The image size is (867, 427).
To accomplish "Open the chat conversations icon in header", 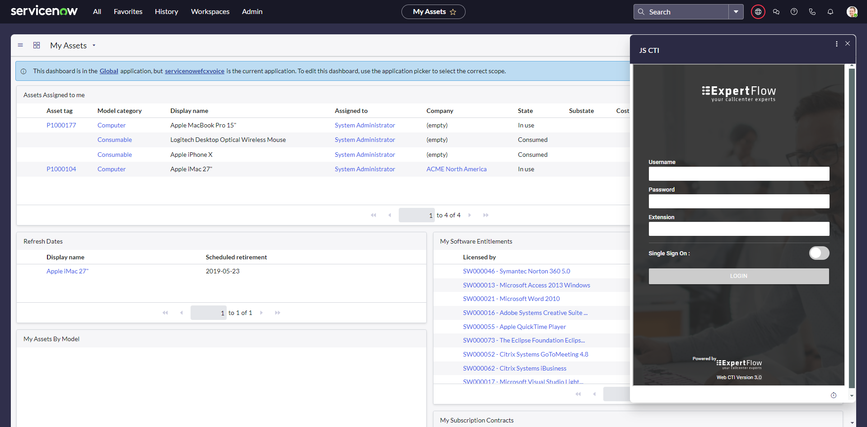I will 776,12.
